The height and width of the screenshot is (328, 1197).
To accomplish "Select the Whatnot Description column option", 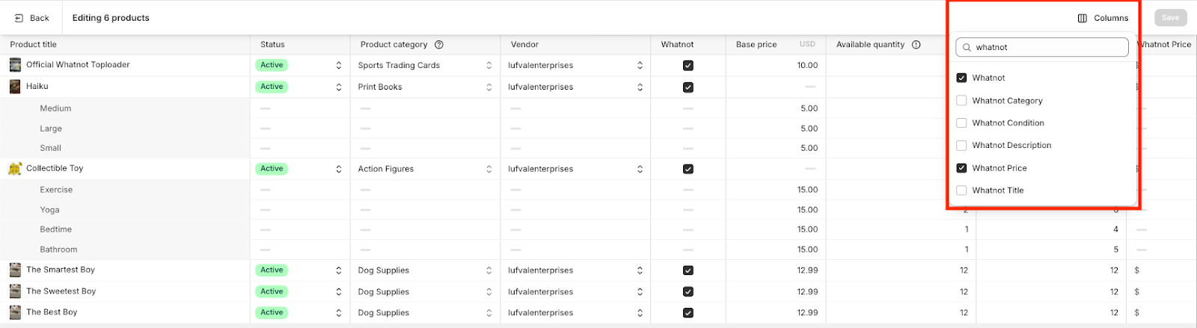I will [961, 145].
